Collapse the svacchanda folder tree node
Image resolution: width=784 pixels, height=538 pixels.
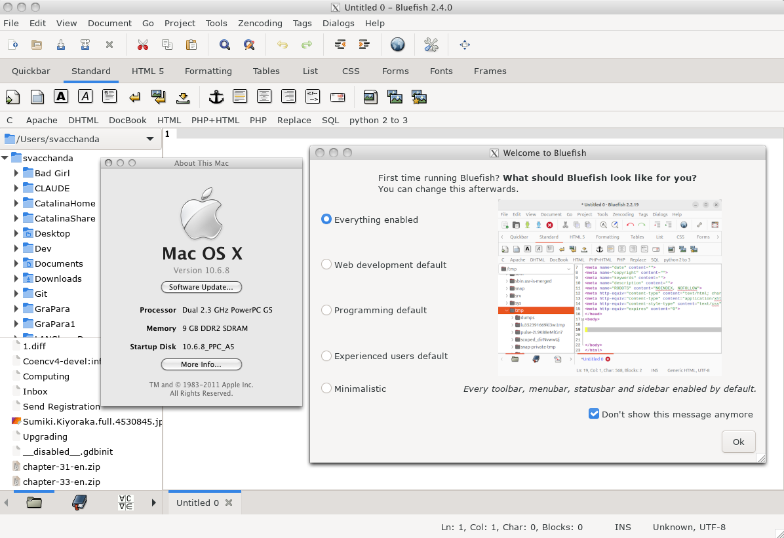tap(5, 158)
